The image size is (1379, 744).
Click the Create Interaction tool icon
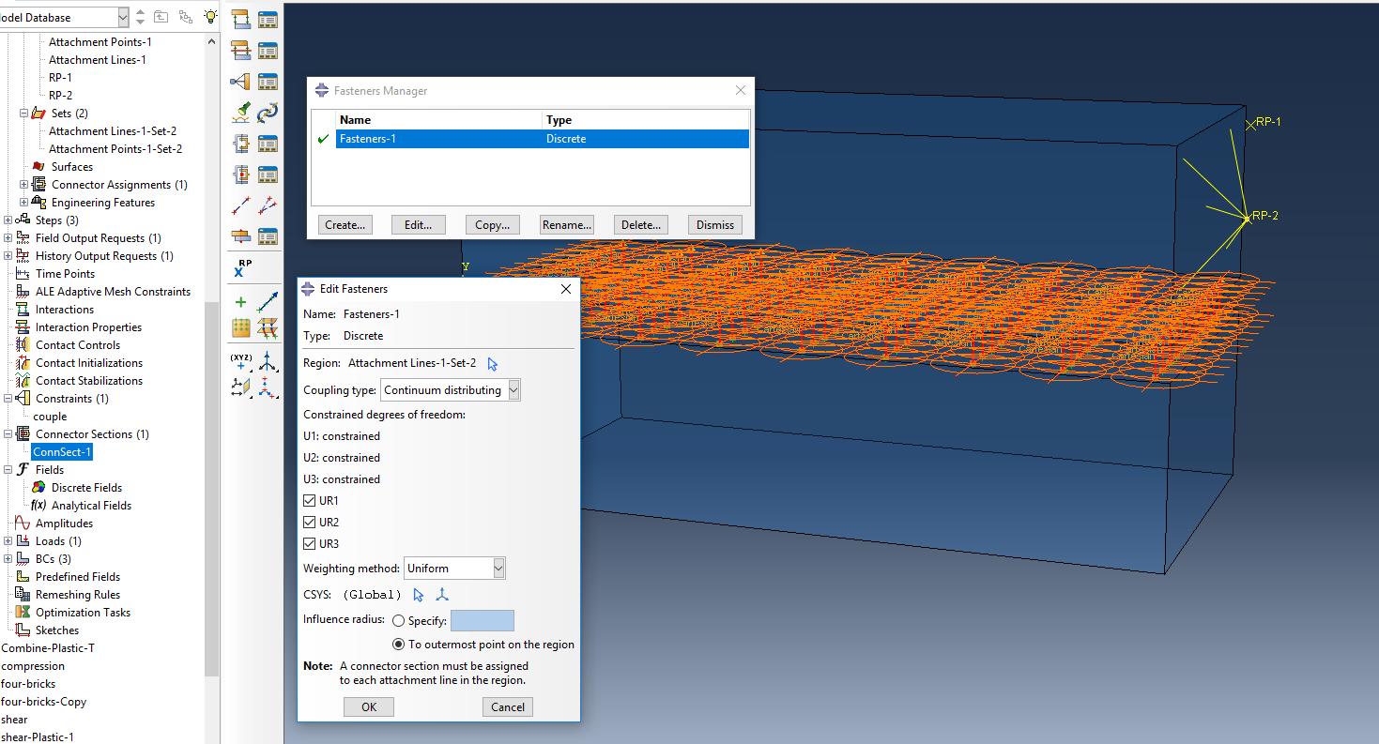(240, 19)
